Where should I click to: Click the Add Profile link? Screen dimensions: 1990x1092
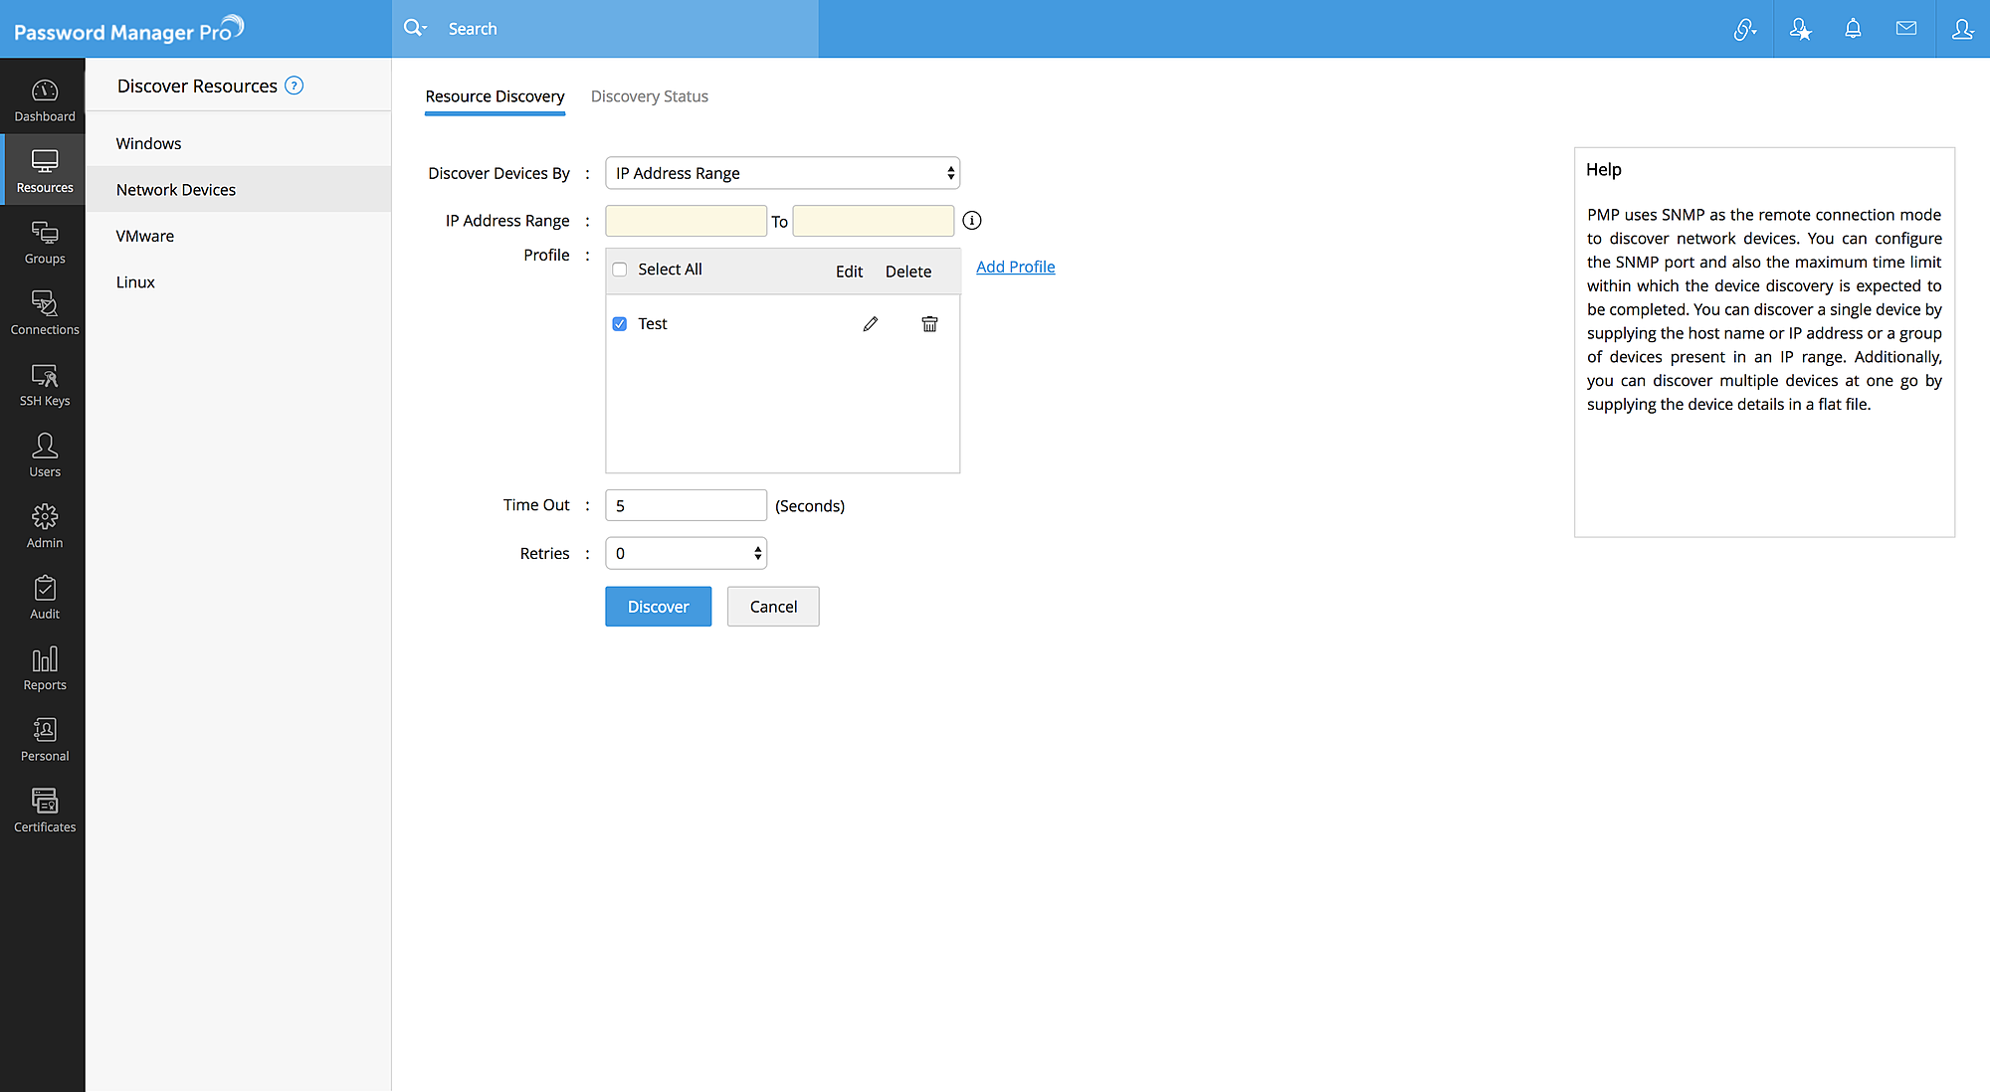coord(1015,267)
